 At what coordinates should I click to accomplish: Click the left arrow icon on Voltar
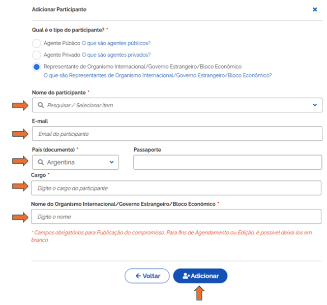point(138,276)
